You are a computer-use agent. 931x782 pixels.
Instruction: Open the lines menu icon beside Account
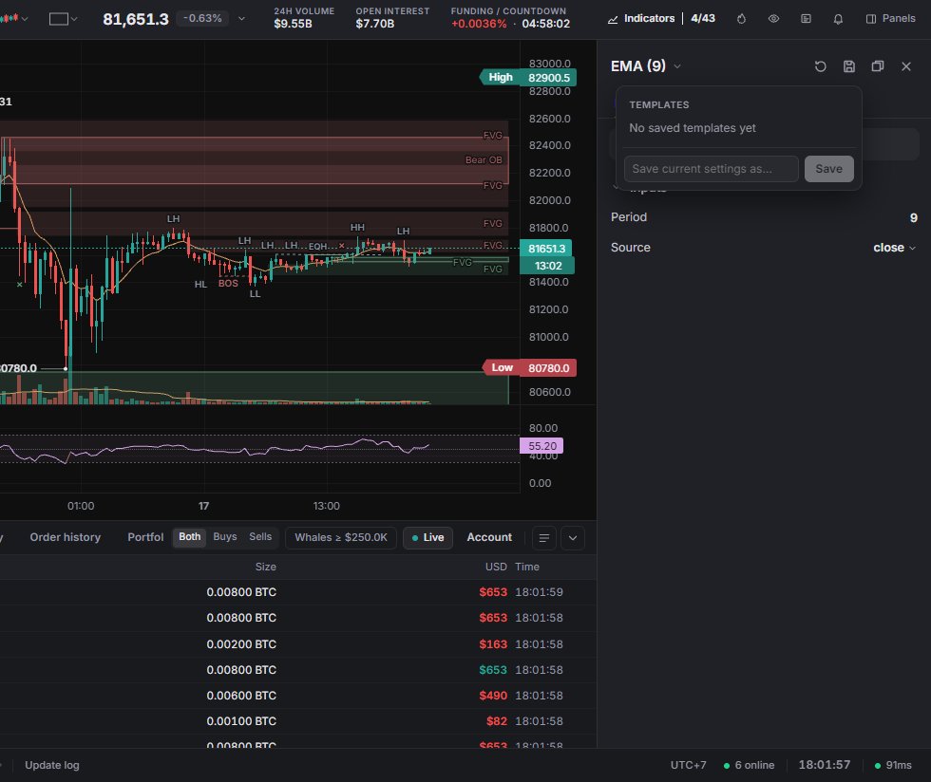coord(543,538)
